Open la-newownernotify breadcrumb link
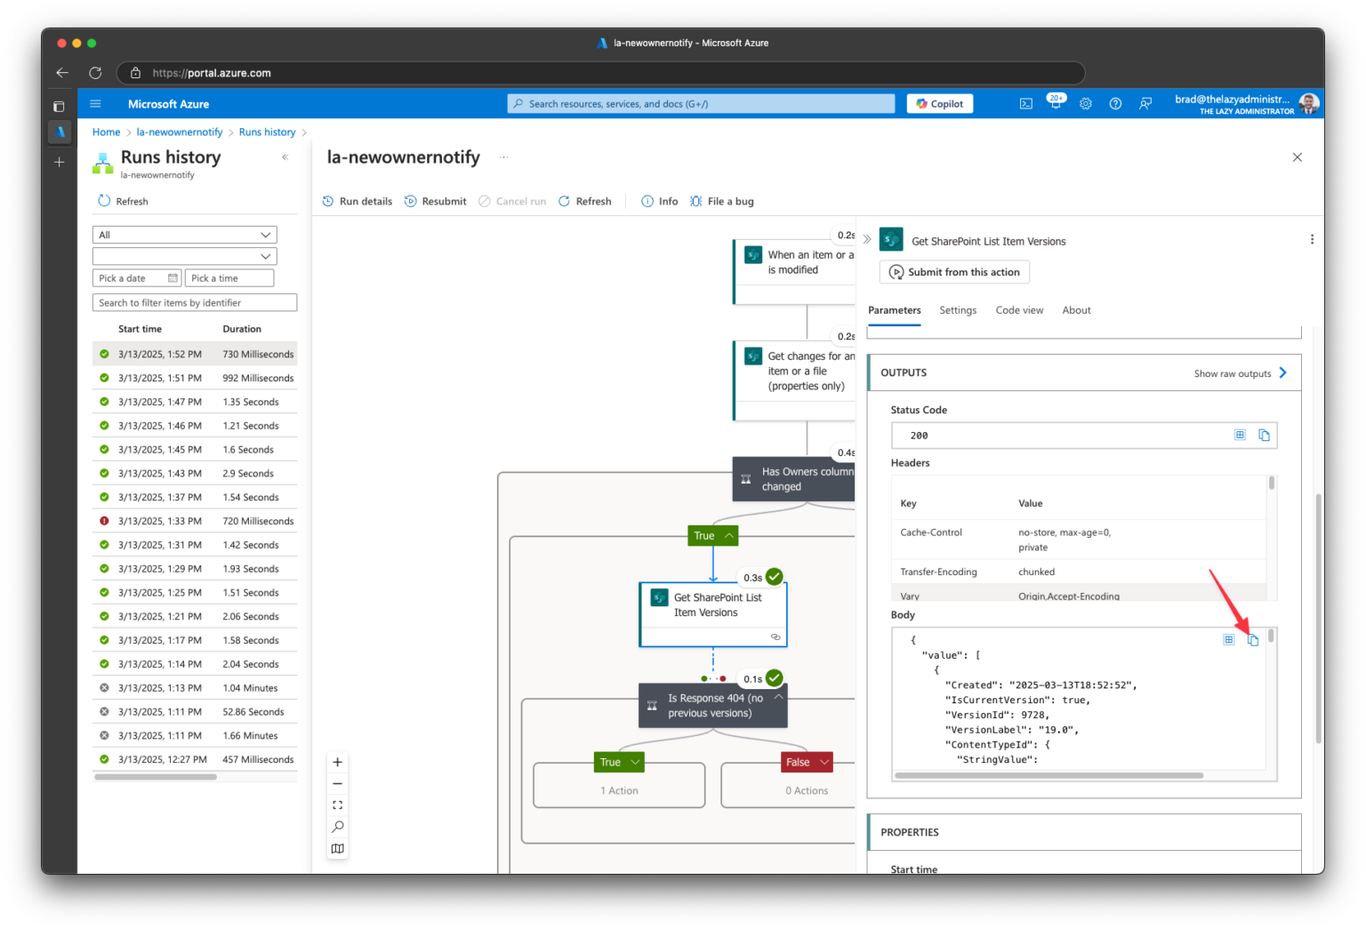This screenshot has width=1366, height=929. tap(180, 132)
